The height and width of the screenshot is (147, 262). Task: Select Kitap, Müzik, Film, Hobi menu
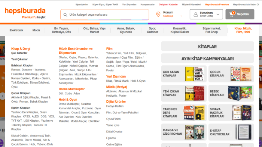pos(243,30)
